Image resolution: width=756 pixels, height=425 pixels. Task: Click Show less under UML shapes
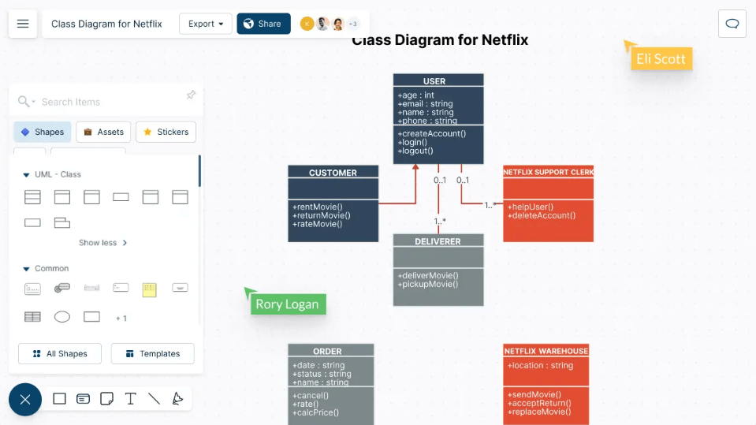(103, 243)
